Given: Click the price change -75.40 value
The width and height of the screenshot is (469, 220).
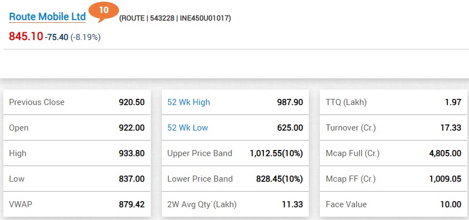Looking at the screenshot, I should pos(57,38).
